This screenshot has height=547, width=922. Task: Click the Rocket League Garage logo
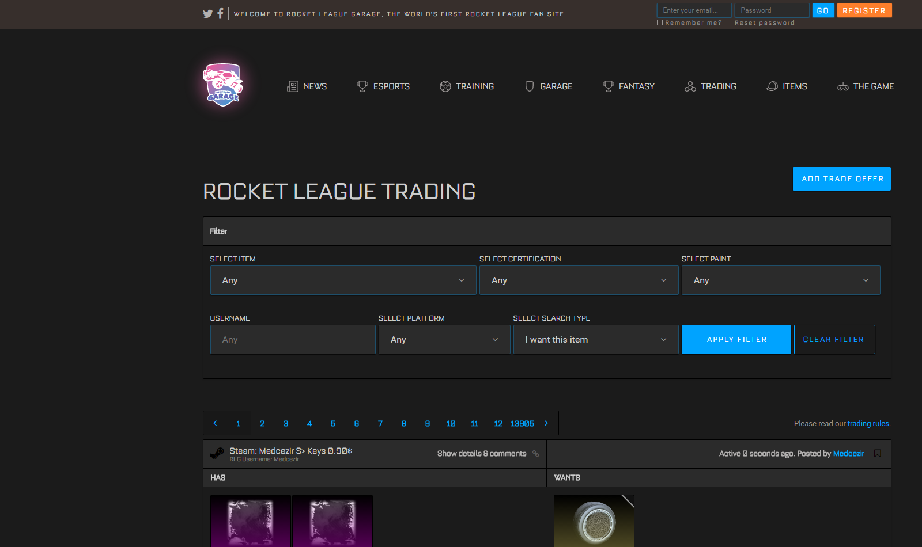223,85
